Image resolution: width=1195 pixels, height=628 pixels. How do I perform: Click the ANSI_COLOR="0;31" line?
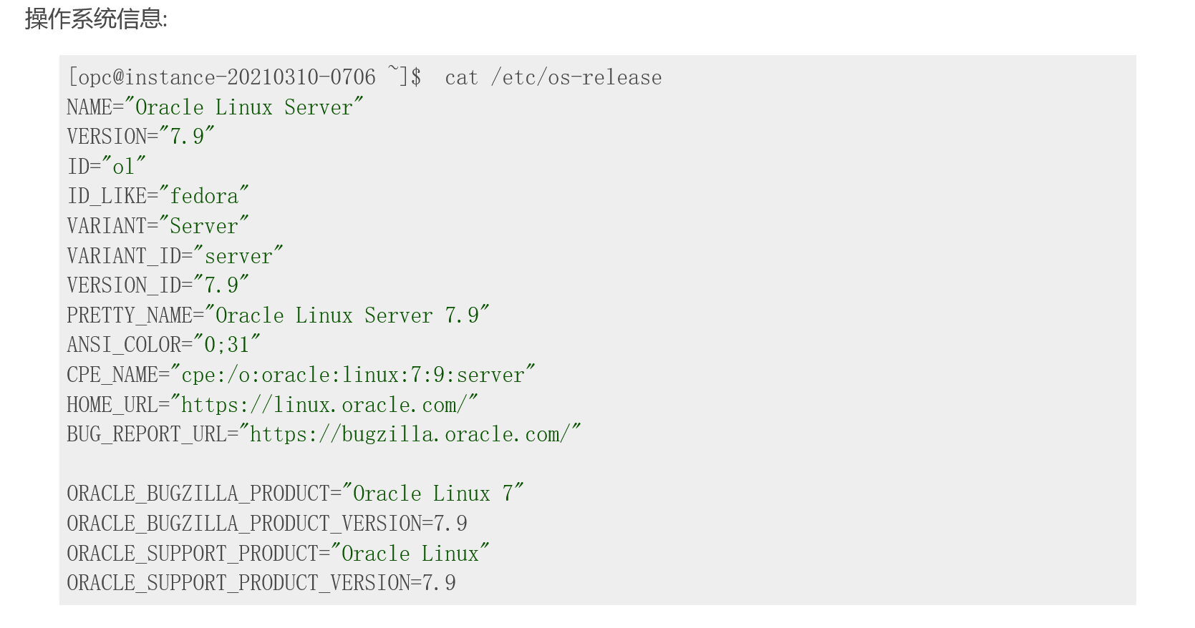(x=164, y=345)
